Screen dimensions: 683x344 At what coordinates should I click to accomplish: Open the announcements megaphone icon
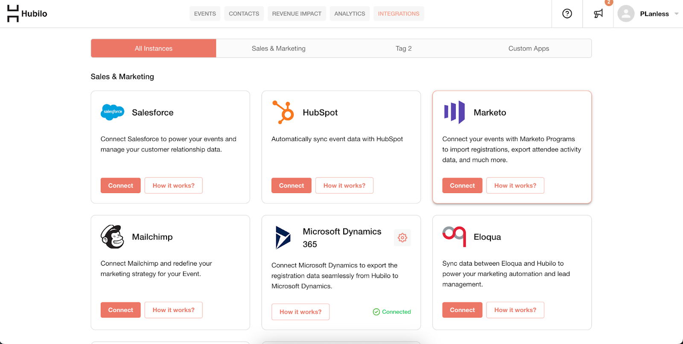598,14
